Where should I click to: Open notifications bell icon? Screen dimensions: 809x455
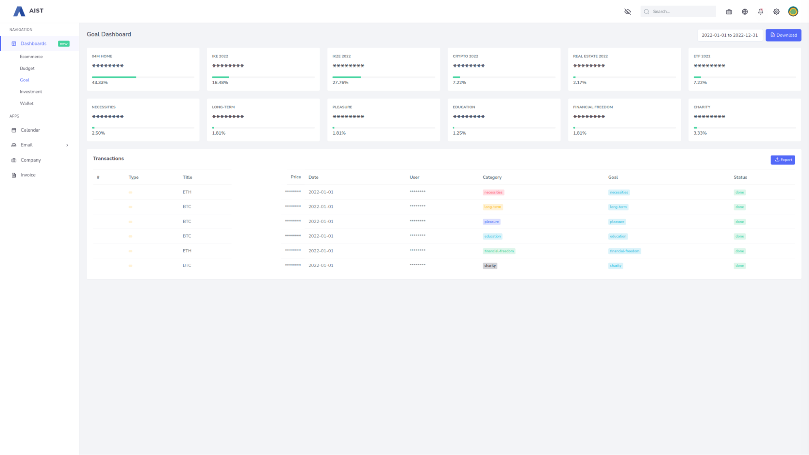[x=760, y=12]
